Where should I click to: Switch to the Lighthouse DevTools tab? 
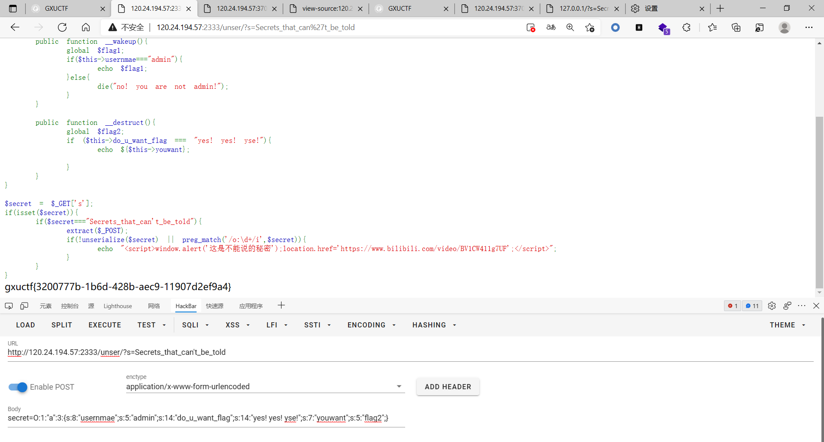click(118, 306)
